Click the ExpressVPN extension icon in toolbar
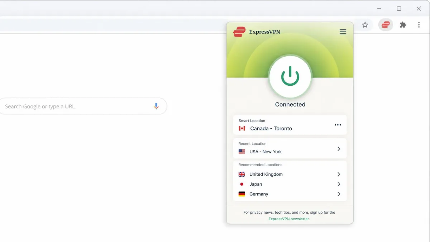The height and width of the screenshot is (242, 430). [x=386, y=25]
